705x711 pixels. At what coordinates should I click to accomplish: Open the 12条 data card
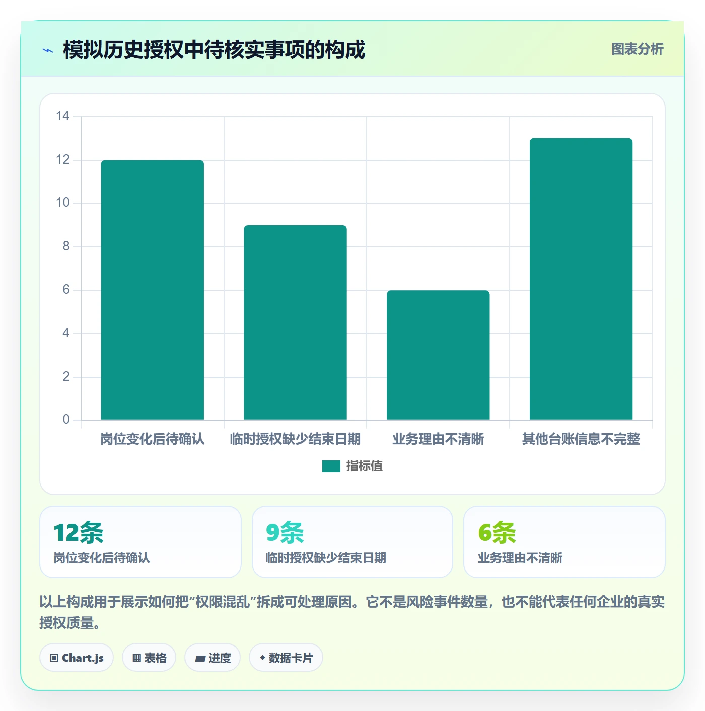(x=140, y=542)
